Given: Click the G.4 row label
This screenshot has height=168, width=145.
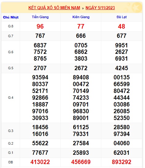Looking at the screenshot, I should click(10, 98).
